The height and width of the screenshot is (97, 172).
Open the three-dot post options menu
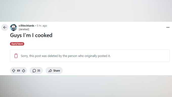click(x=168, y=27)
